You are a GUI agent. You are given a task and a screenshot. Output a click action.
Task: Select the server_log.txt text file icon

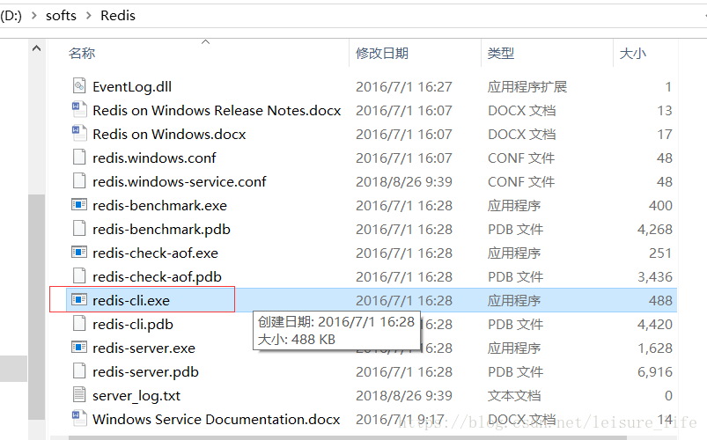[79, 395]
